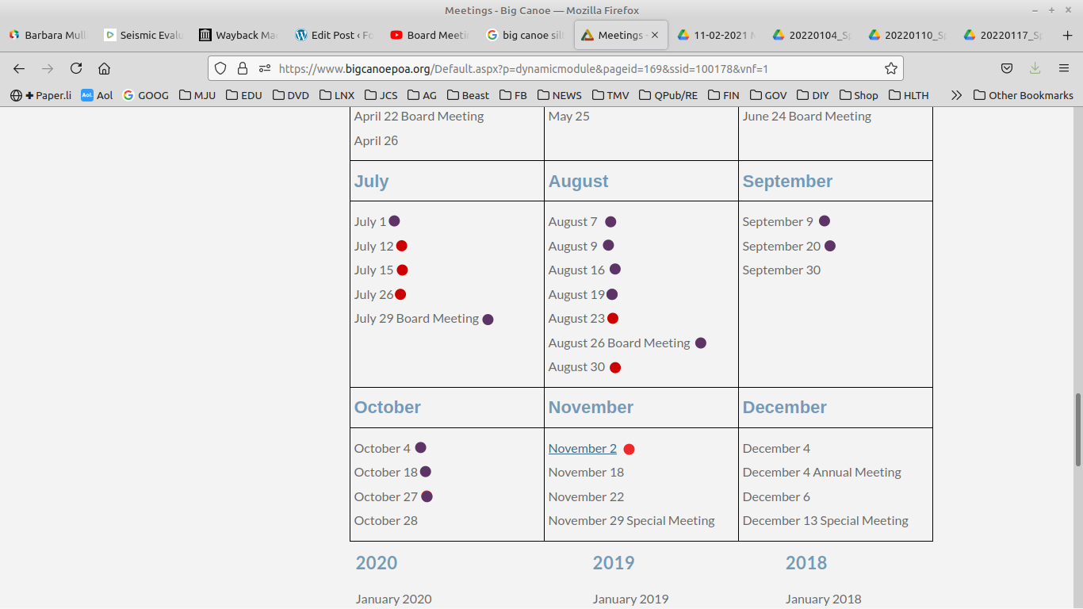Go to the browser Home page
Viewport: 1083px width, 609px height.
pos(104,68)
